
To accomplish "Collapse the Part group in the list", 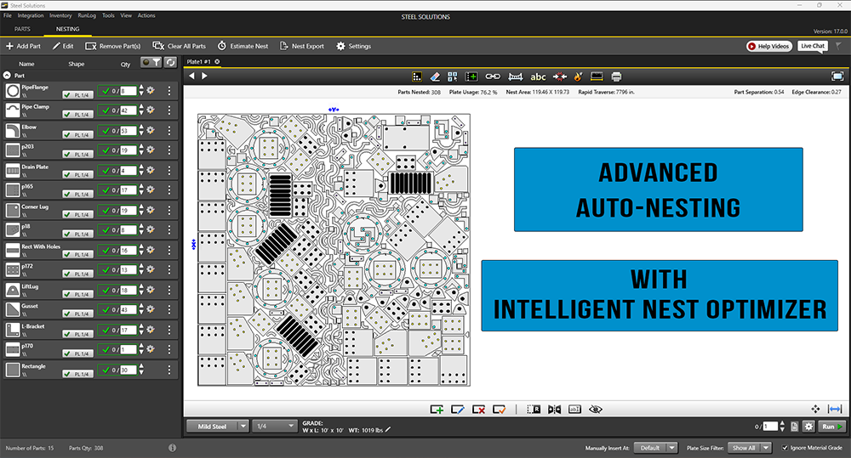I will pos(8,76).
